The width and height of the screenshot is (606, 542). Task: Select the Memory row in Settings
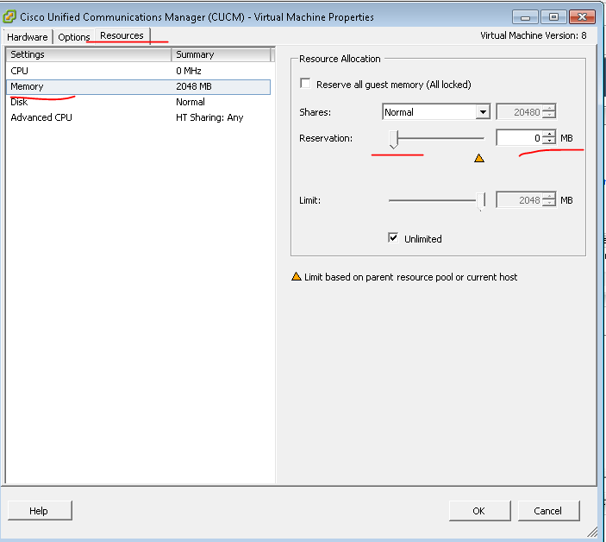coord(138,86)
